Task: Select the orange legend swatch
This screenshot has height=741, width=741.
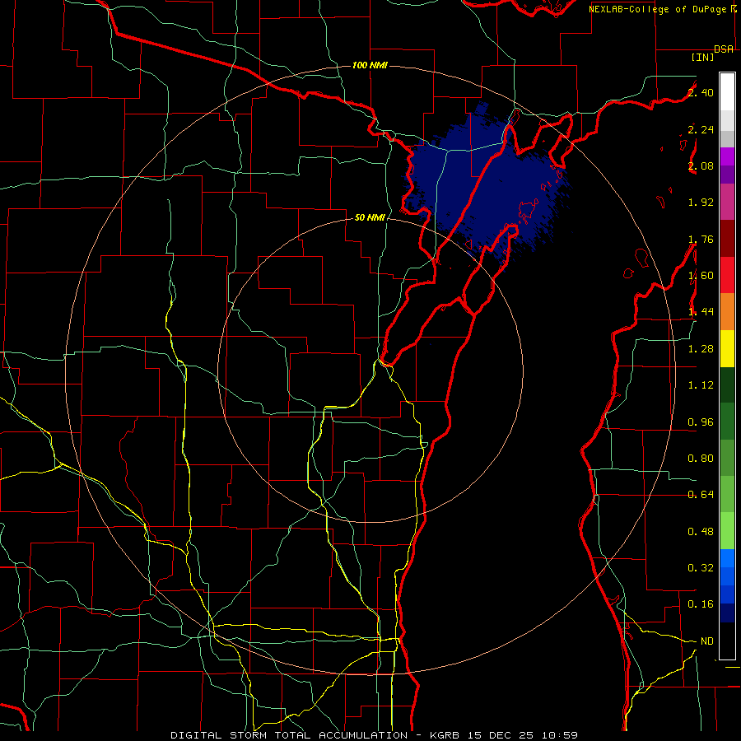Action: [727, 311]
